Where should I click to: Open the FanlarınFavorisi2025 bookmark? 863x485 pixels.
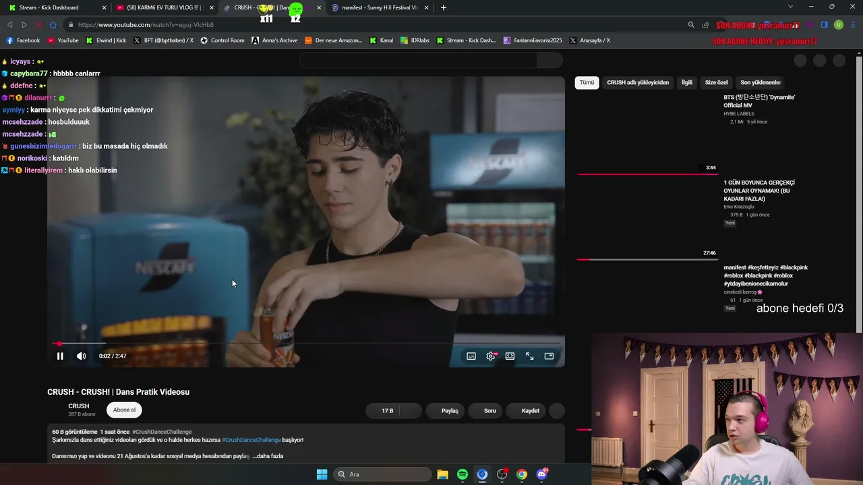(x=533, y=40)
